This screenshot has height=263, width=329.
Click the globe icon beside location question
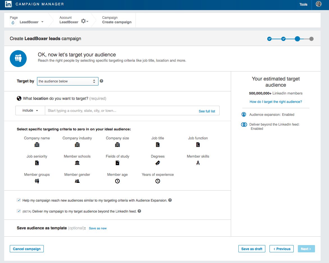[19, 98]
